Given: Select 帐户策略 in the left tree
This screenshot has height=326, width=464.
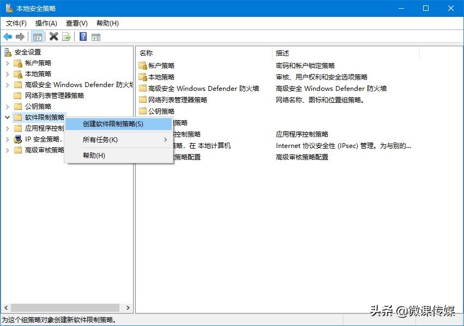Looking at the screenshot, I should click(38, 63).
